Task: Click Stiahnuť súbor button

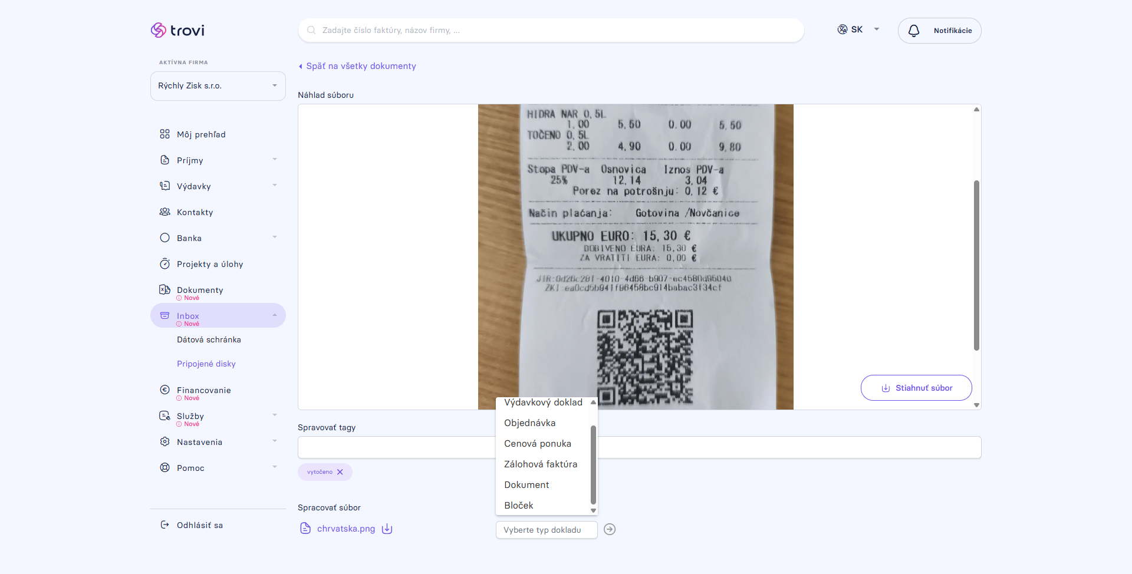Action: (x=916, y=388)
